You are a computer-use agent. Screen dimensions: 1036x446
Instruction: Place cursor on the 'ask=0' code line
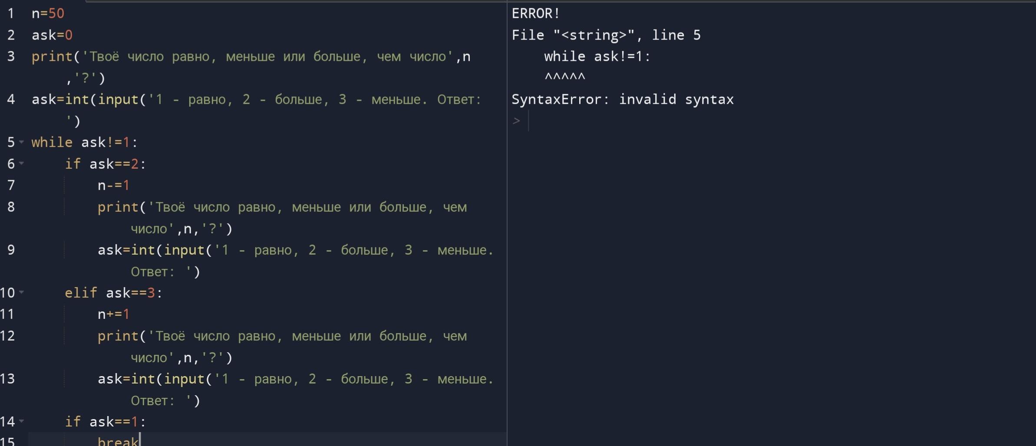[52, 35]
